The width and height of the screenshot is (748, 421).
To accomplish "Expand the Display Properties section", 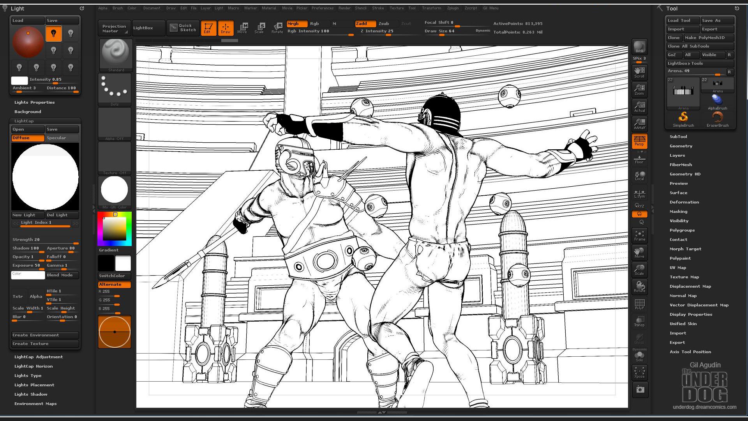I will tap(691, 315).
